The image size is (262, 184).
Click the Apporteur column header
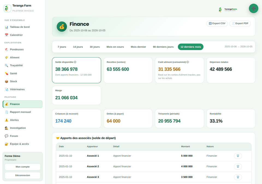(92, 146)
